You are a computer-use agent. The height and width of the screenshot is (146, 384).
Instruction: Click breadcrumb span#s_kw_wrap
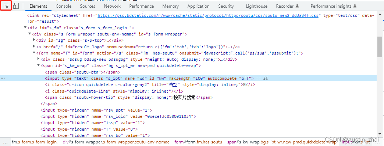[282, 142]
